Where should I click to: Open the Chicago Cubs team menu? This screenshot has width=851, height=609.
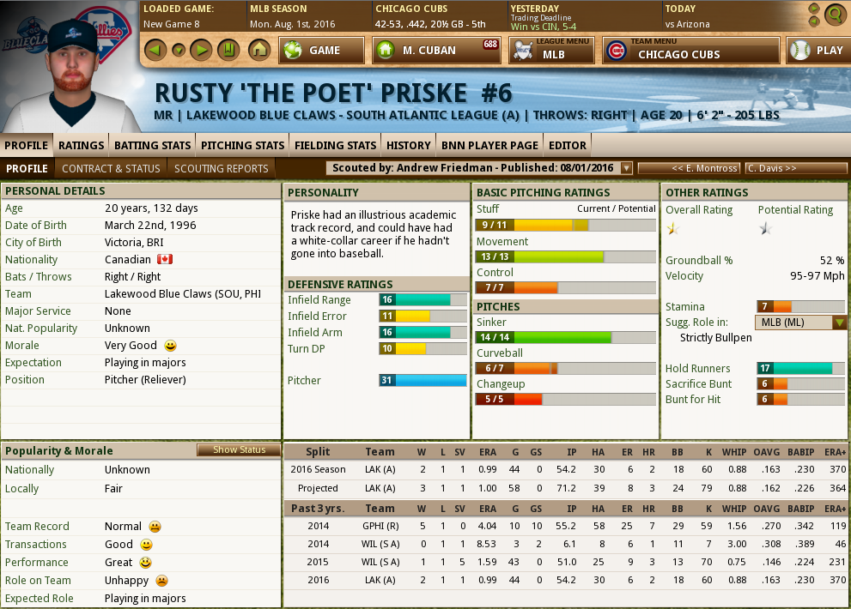click(x=690, y=51)
